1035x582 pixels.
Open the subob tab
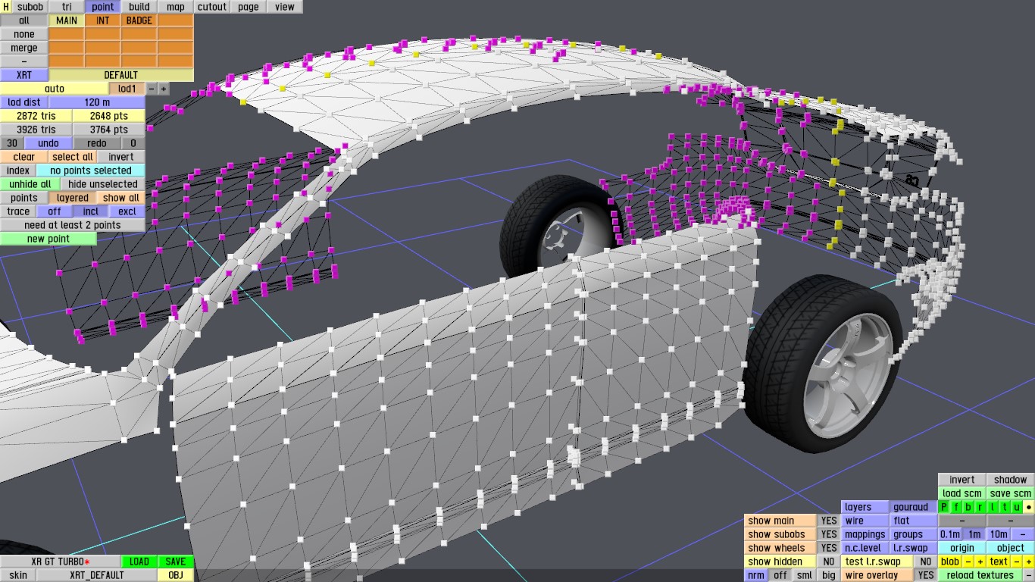(30, 7)
